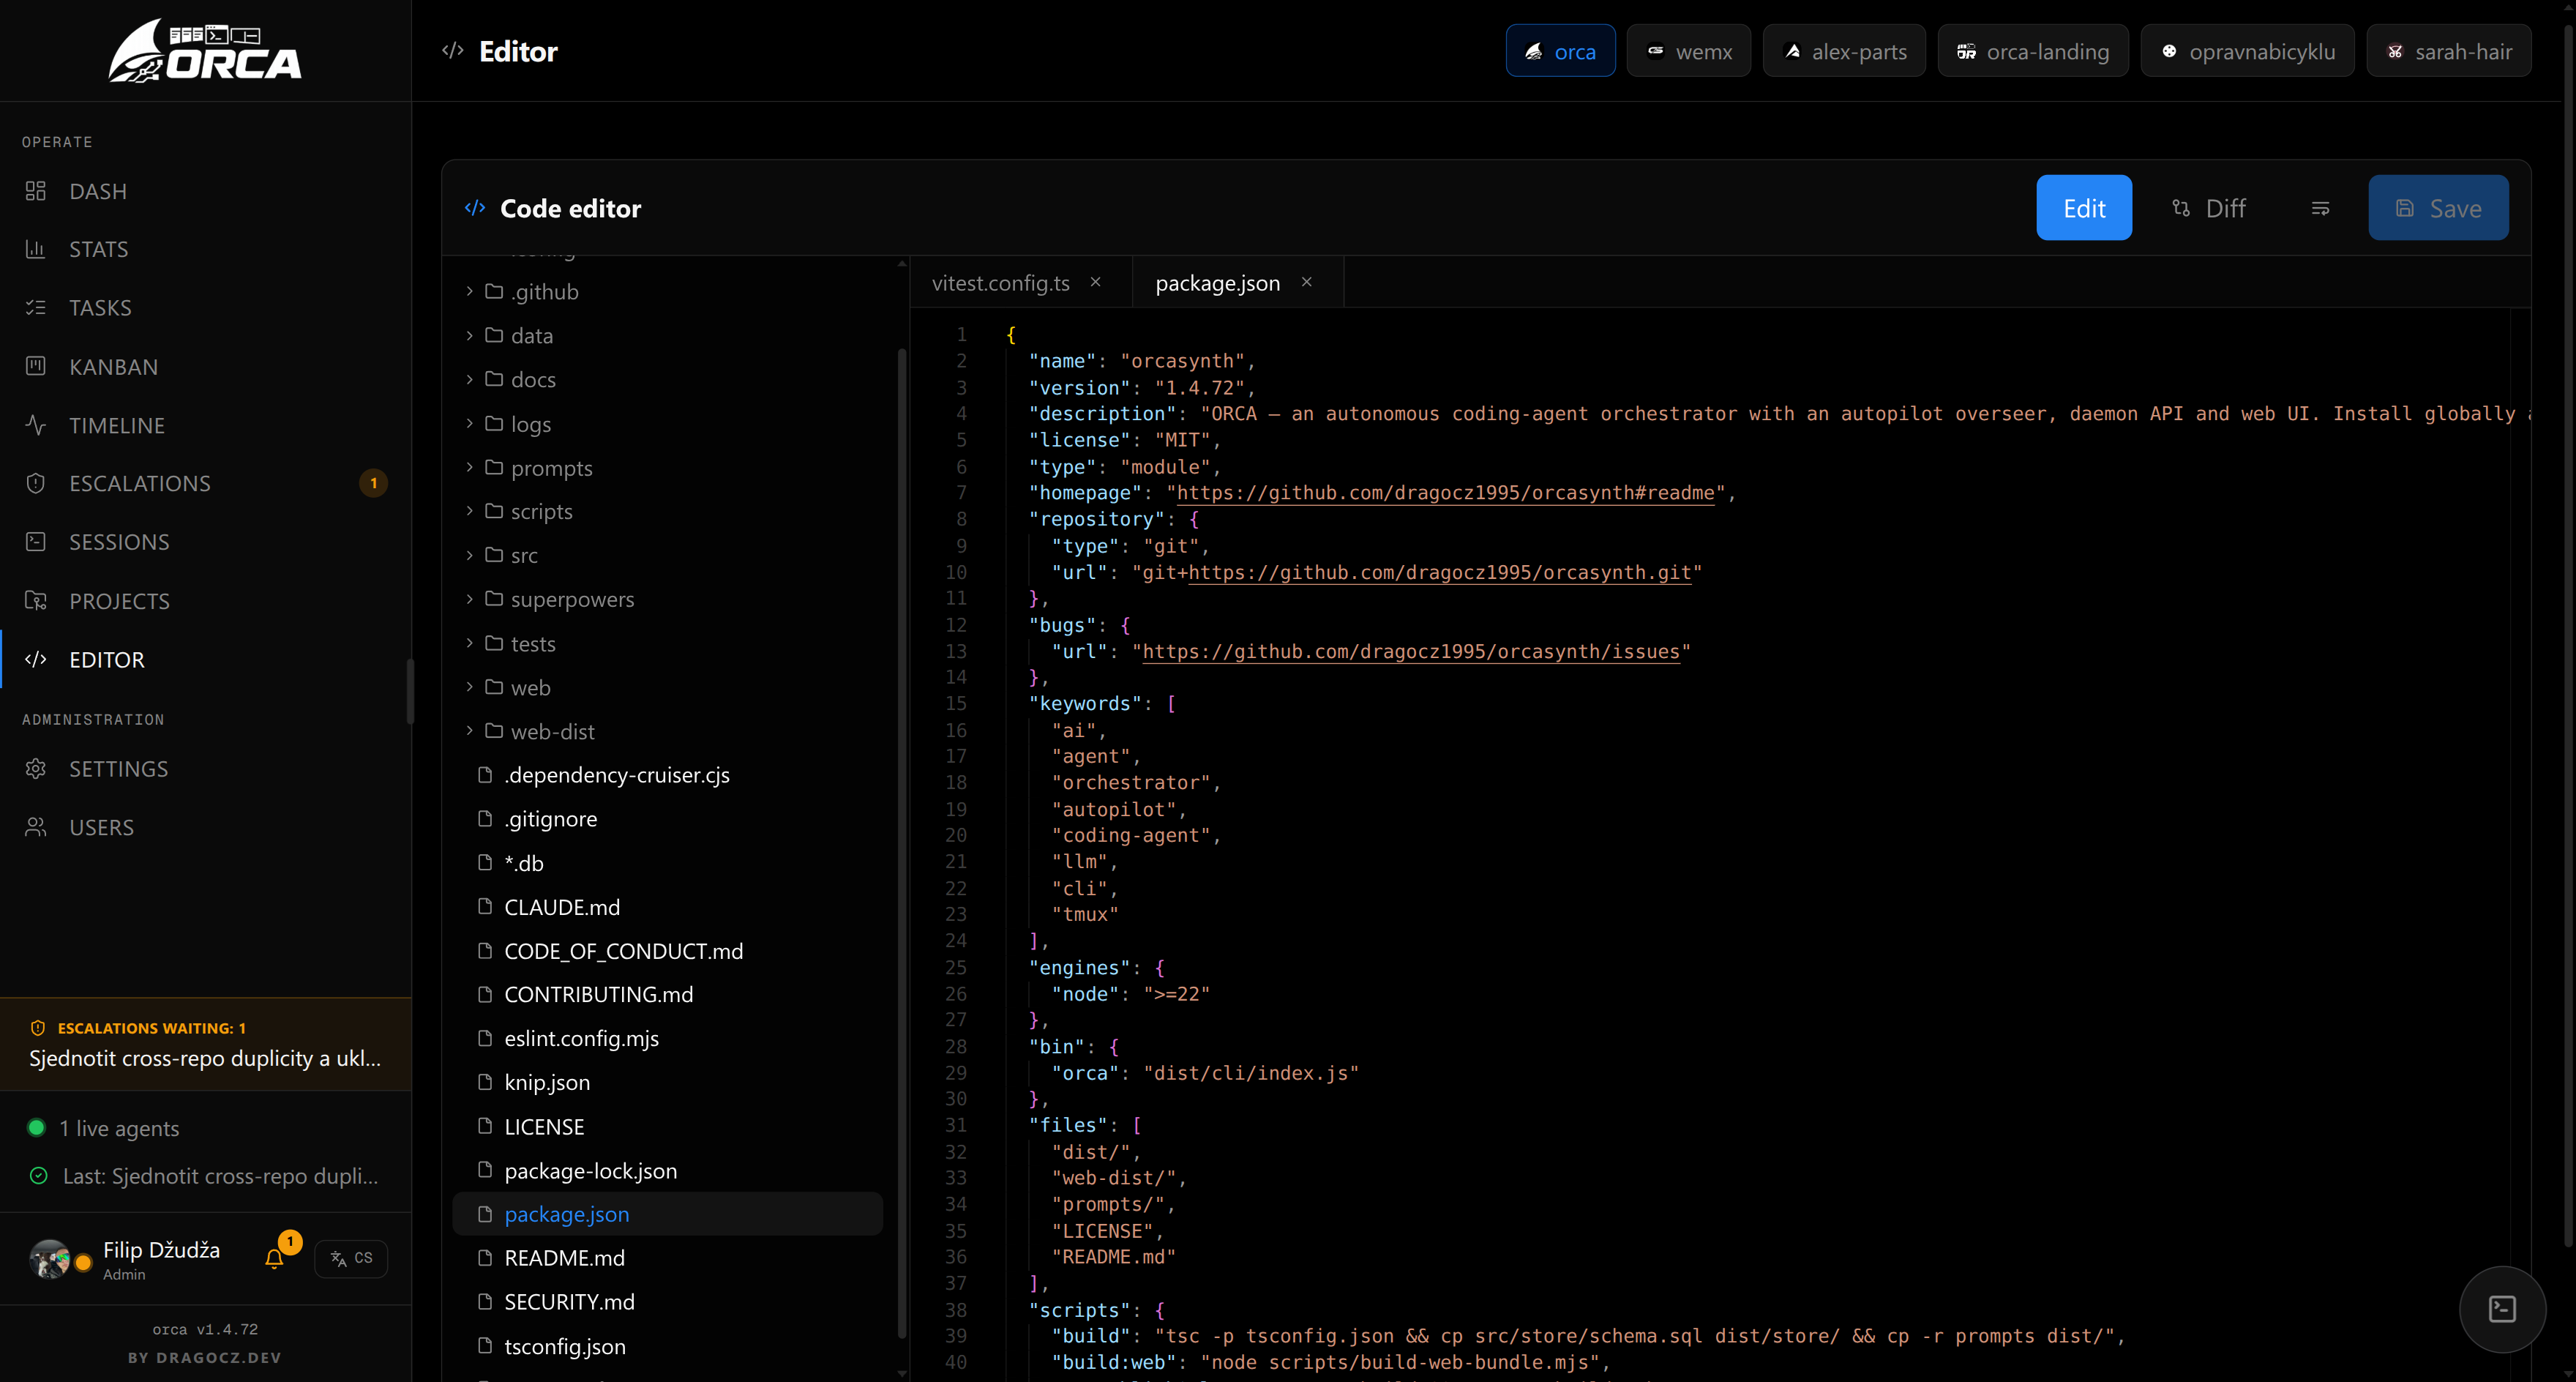Toggle word wrap icon
The image size is (2576, 1382).
point(2321,208)
